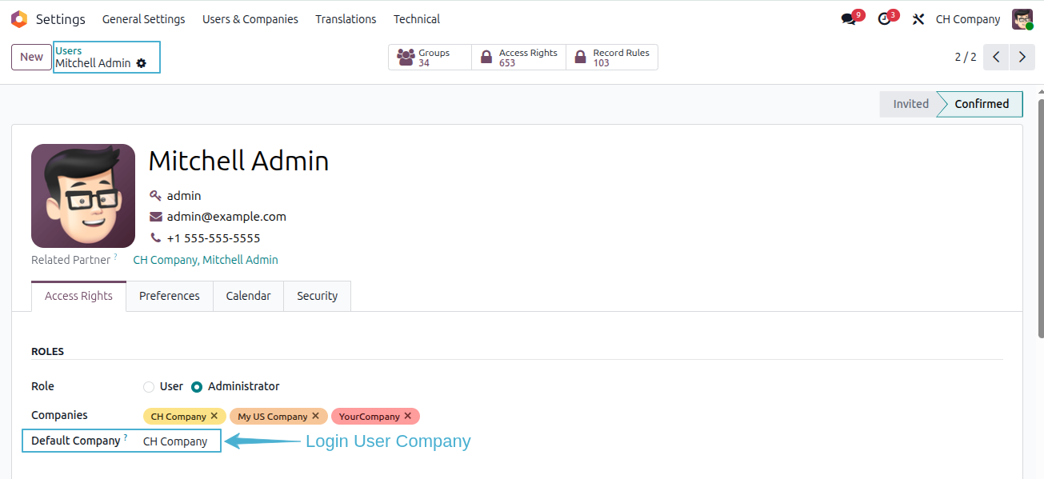The width and height of the screenshot is (1044, 479).
Task: Open the user avatar menu
Action: tap(1022, 19)
